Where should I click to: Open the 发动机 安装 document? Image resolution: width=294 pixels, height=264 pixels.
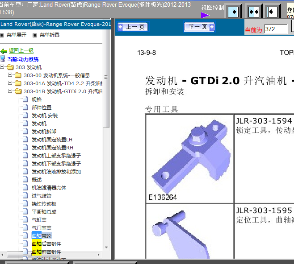coord(45,115)
